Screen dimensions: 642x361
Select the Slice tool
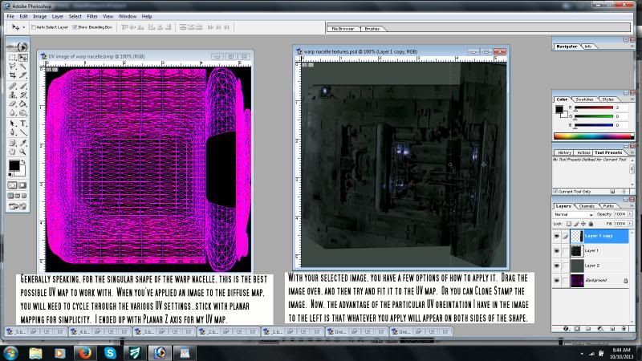point(23,75)
